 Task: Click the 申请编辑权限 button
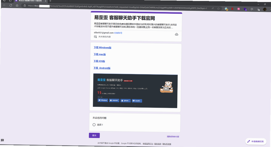(x=256, y=142)
